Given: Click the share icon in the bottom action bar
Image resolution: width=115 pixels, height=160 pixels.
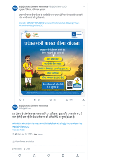Looking at the screenshot, I should (78, 155).
